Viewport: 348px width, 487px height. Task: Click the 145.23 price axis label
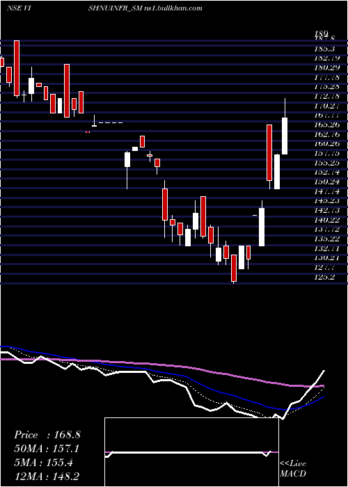click(326, 201)
